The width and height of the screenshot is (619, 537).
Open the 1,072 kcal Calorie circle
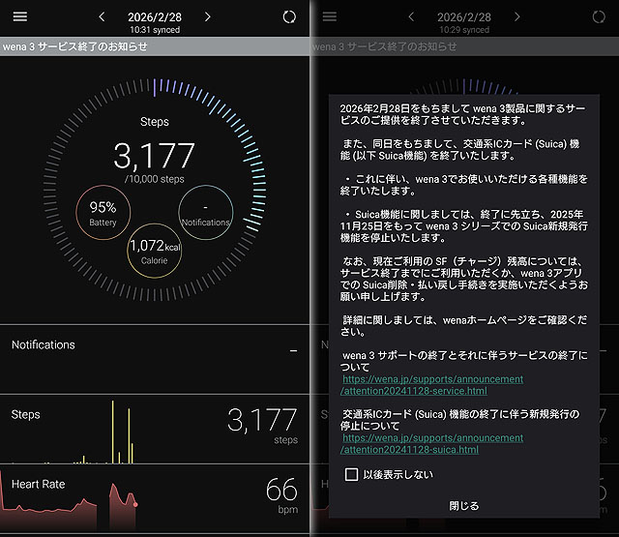pyautogui.click(x=155, y=253)
